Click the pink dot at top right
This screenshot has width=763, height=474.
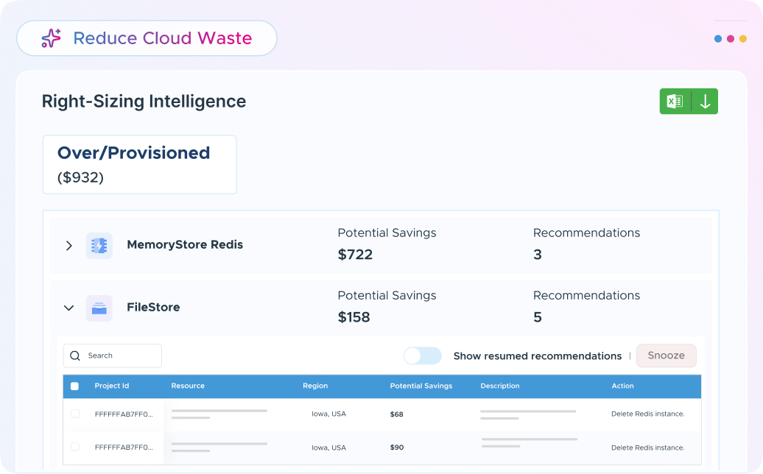pos(731,39)
